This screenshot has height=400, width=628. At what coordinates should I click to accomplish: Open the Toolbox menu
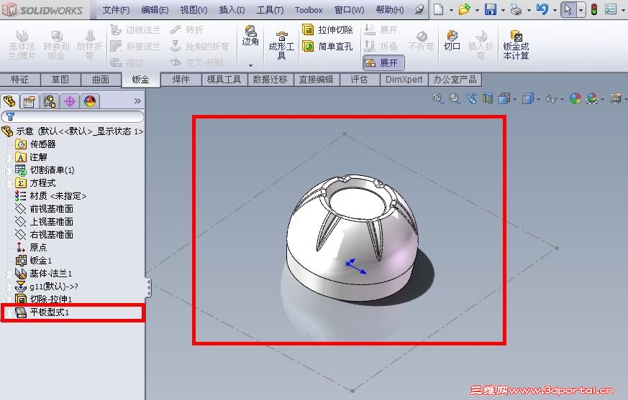point(309,10)
